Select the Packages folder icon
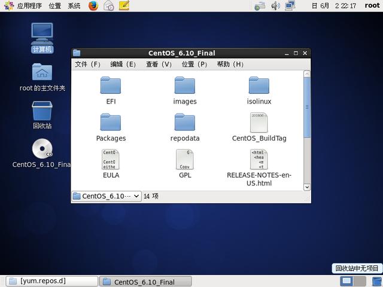Screen dimensions: 383x287 click(x=111, y=122)
